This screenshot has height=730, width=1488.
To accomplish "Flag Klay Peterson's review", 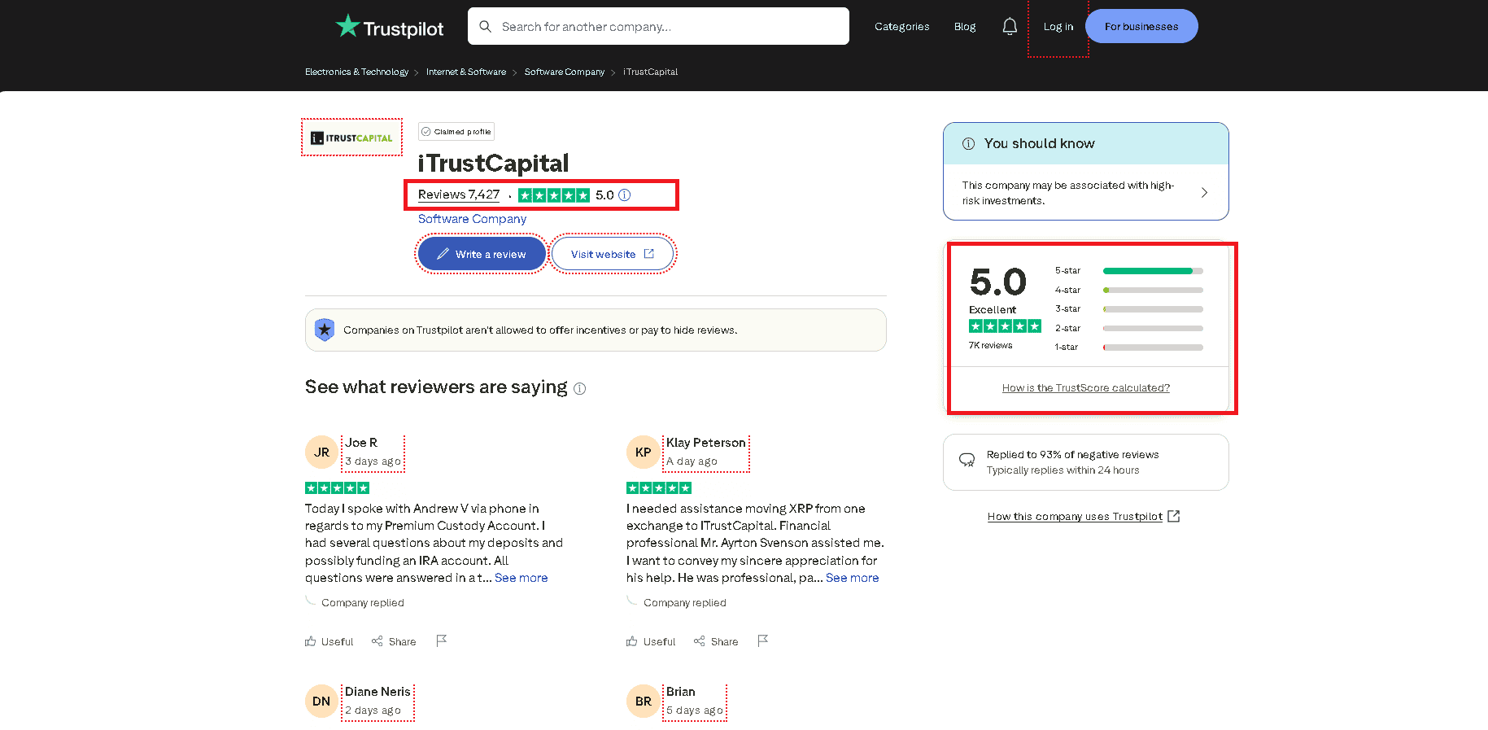I will pyautogui.click(x=763, y=641).
